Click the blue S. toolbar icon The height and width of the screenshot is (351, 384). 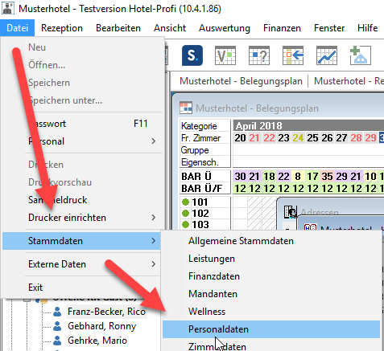click(x=192, y=55)
